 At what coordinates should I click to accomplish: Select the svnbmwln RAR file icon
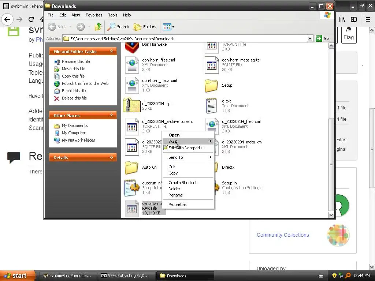point(132,208)
